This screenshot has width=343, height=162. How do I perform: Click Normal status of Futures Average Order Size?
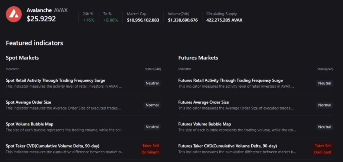pos(325,105)
